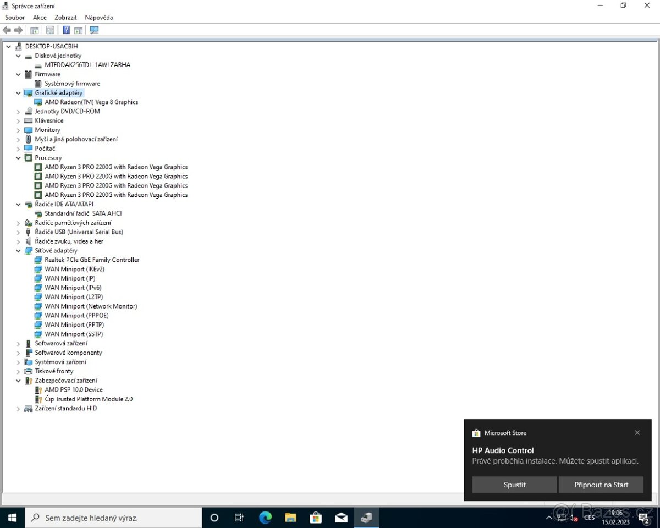Collapse the Síťové adaptéry category

[x=18, y=250]
